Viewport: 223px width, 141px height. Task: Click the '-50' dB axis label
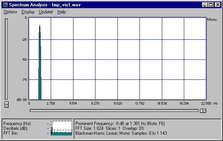[x=24, y=60]
